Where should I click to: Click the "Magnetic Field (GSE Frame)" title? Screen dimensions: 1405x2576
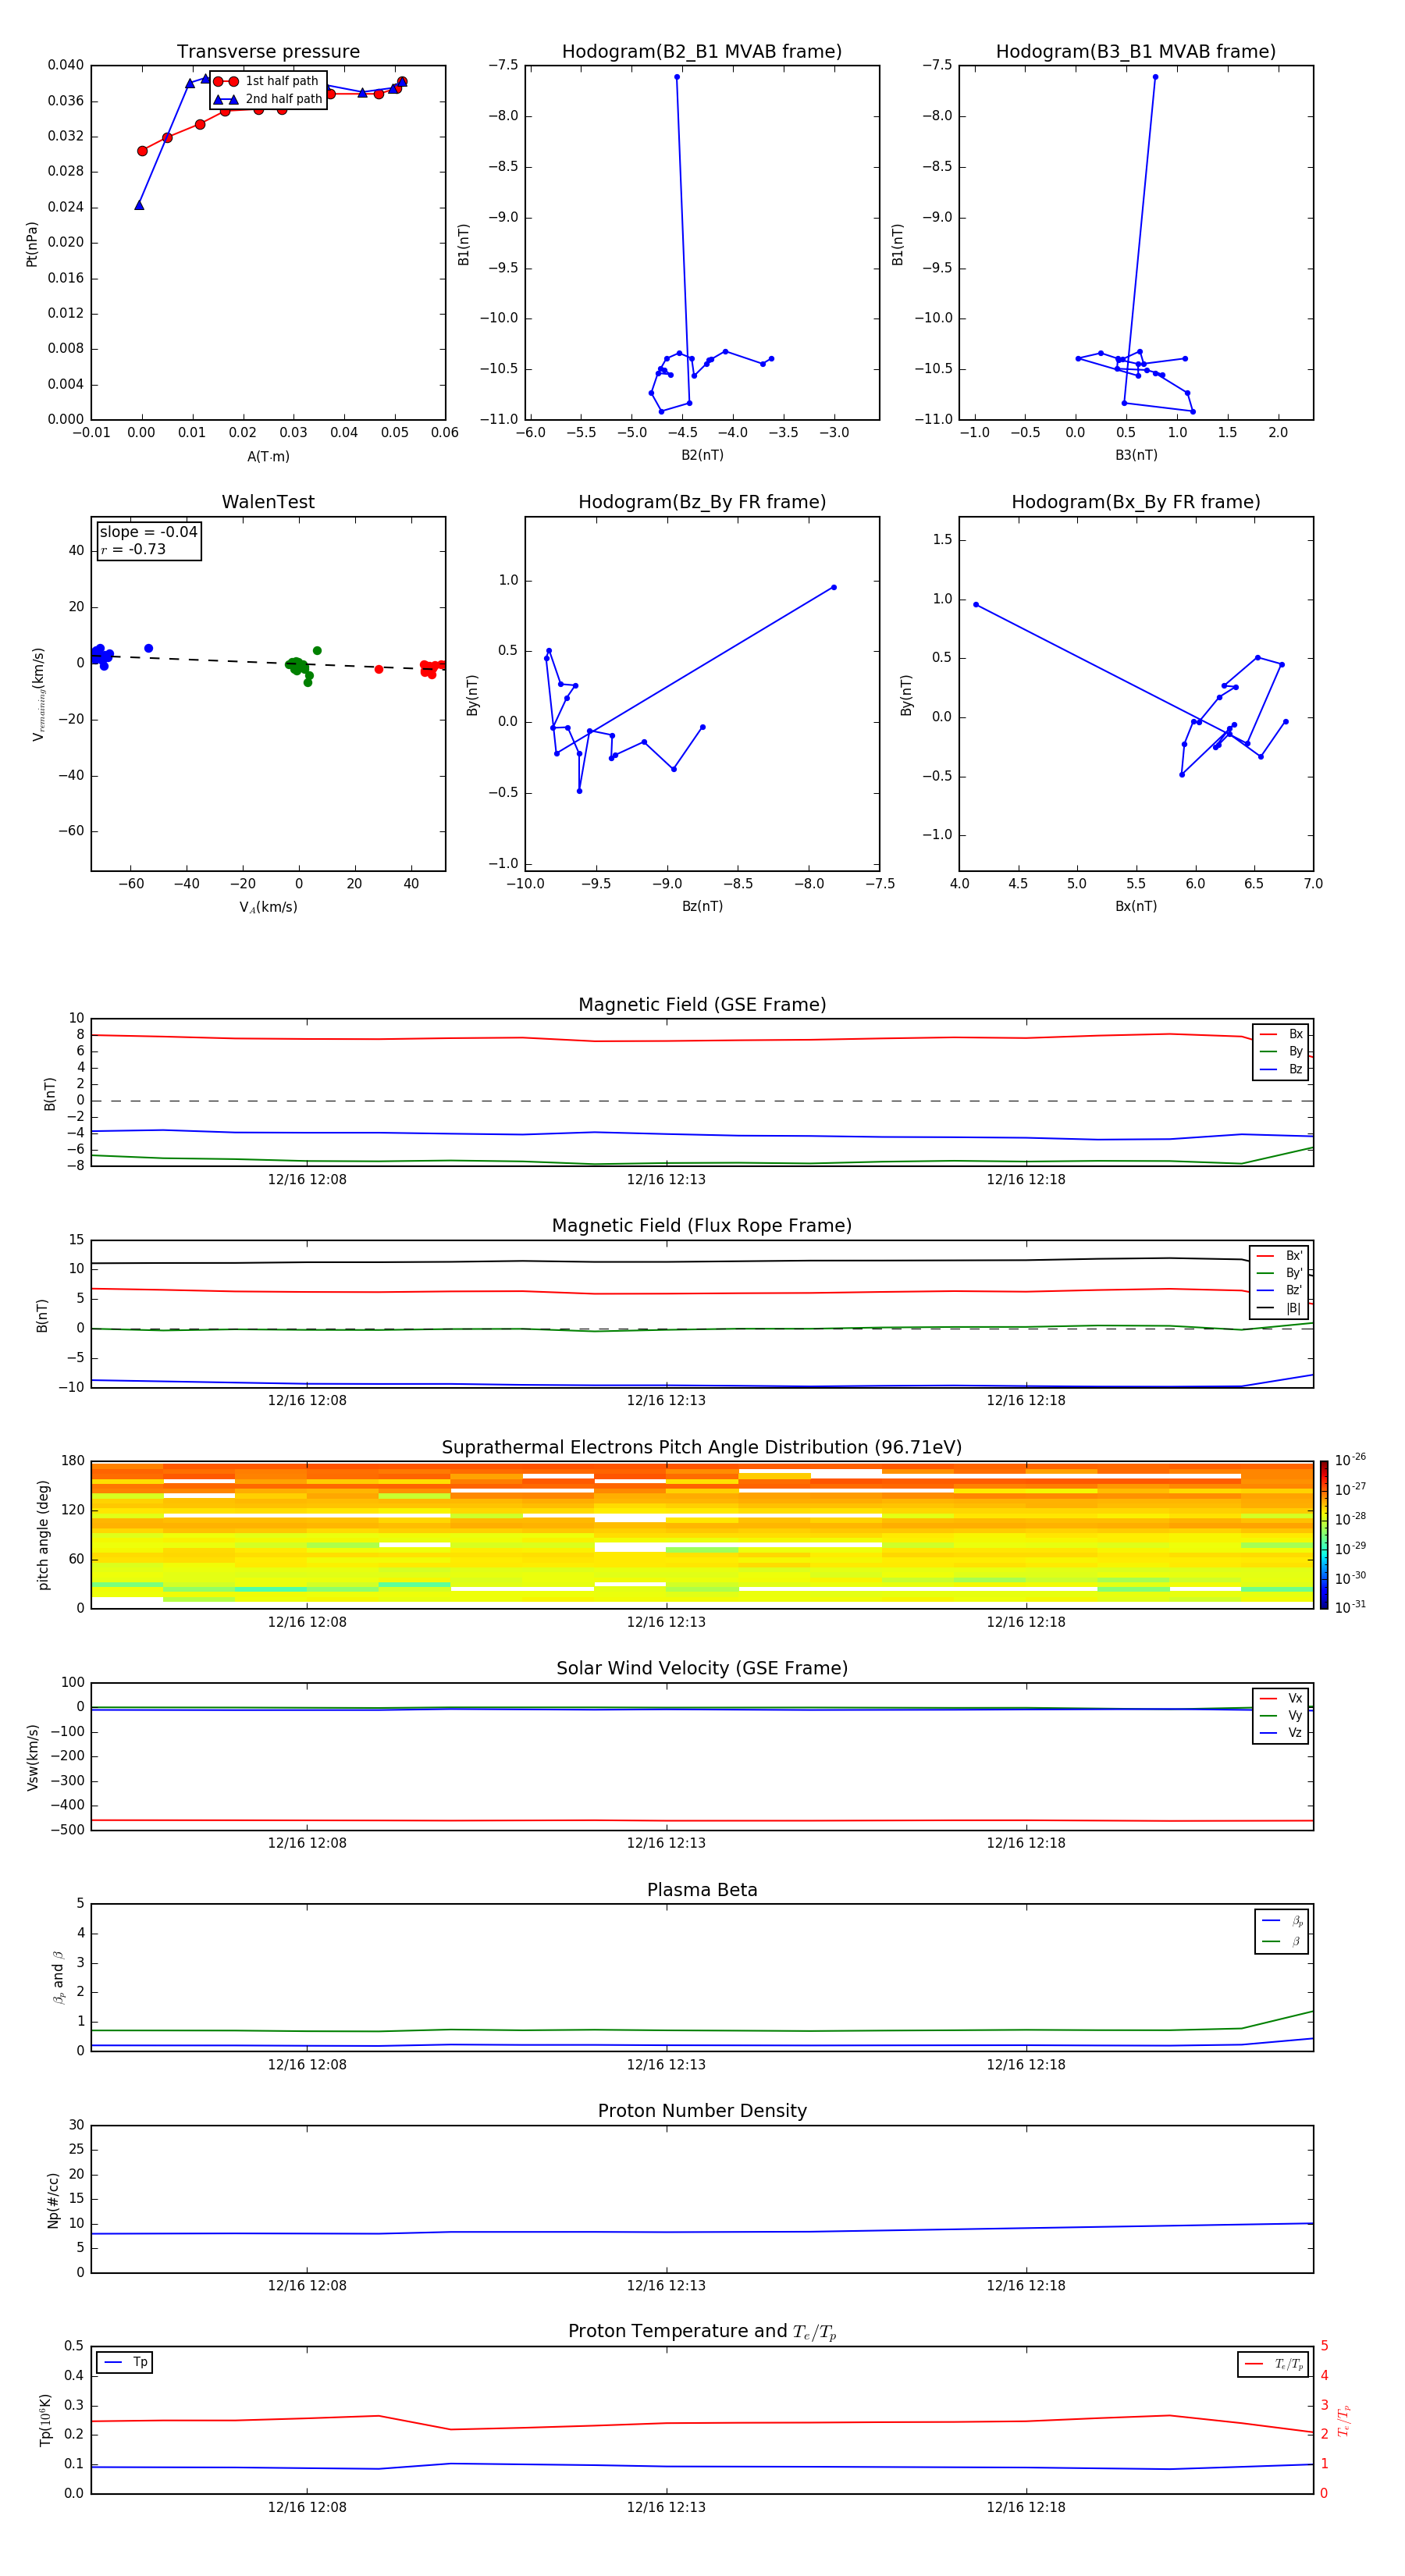pyautogui.click(x=702, y=1005)
